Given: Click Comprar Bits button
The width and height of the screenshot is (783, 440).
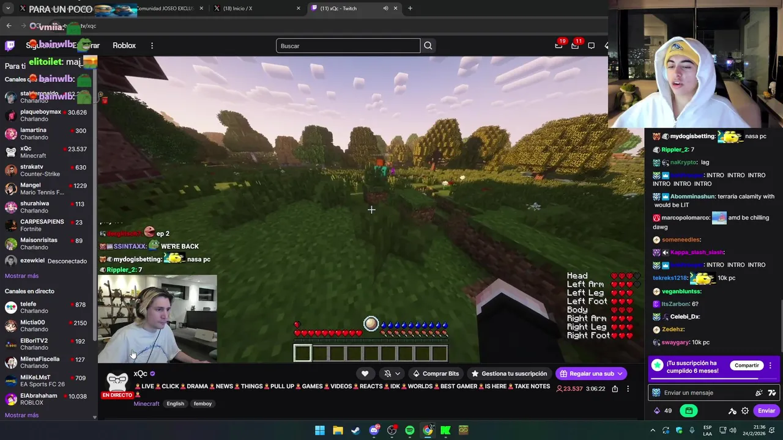Looking at the screenshot, I should pyautogui.click(x=436, y=373).
